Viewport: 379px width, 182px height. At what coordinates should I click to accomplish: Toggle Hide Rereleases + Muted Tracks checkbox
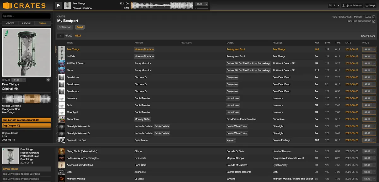pyautogui.click(x=374, y=17)
